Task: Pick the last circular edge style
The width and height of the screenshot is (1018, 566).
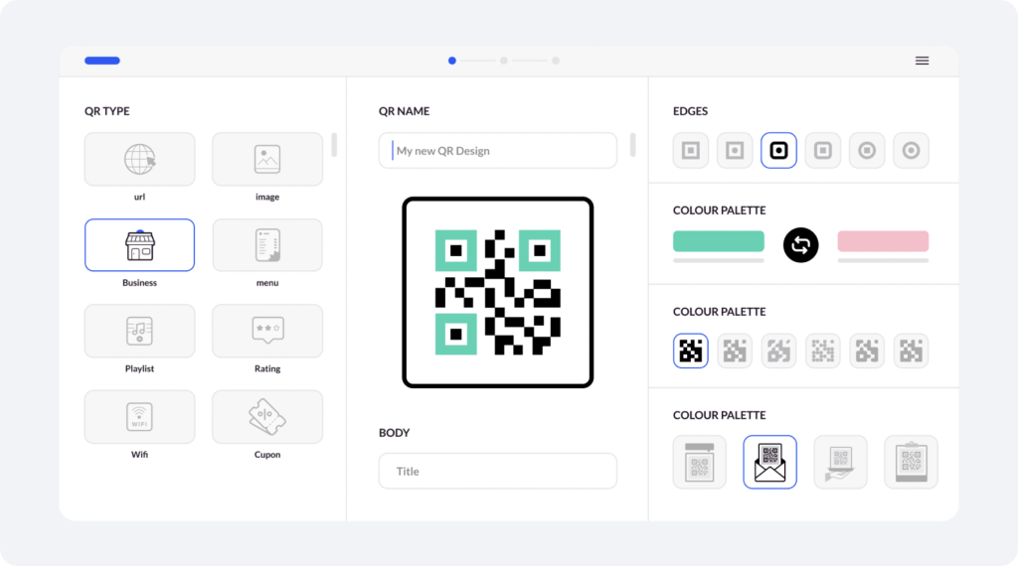Action: pyautogui.click(x=911, y=150)
